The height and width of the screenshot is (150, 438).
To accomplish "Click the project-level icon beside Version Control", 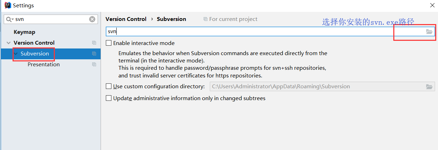I will 94,43.
